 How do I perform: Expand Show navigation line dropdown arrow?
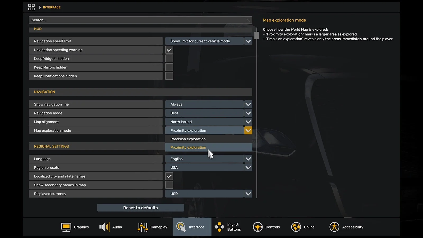(x=248, y=104)
